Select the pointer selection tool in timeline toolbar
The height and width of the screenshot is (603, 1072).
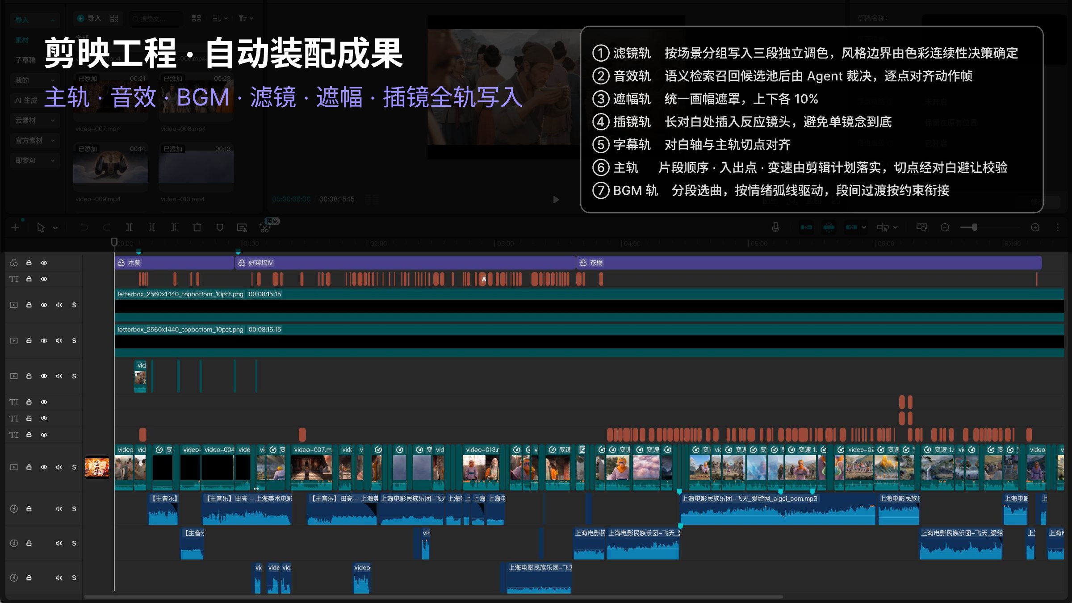click(x=41, y=228)
